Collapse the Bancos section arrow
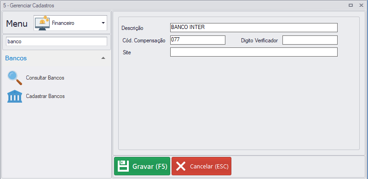Viewport: 368px width, 179px height. 103,58
